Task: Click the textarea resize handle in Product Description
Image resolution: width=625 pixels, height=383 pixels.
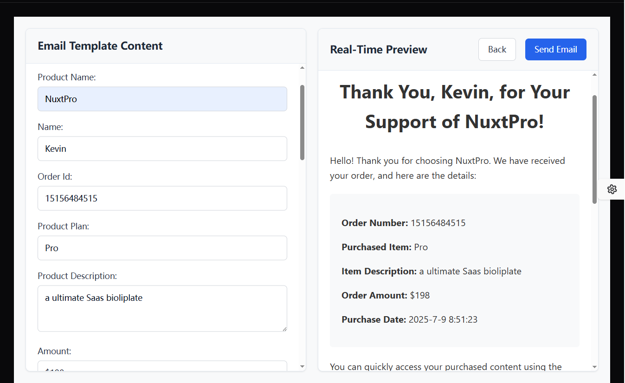Action: click(284, 328)
